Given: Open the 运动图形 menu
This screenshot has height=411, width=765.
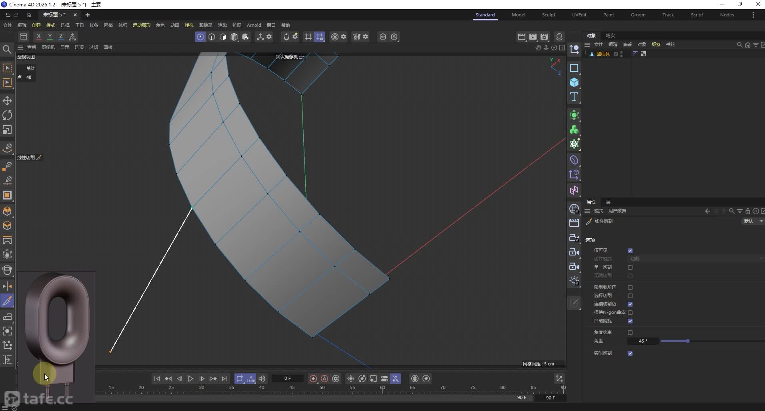Looking at the screenshot, I should click(x=141, y=25).
